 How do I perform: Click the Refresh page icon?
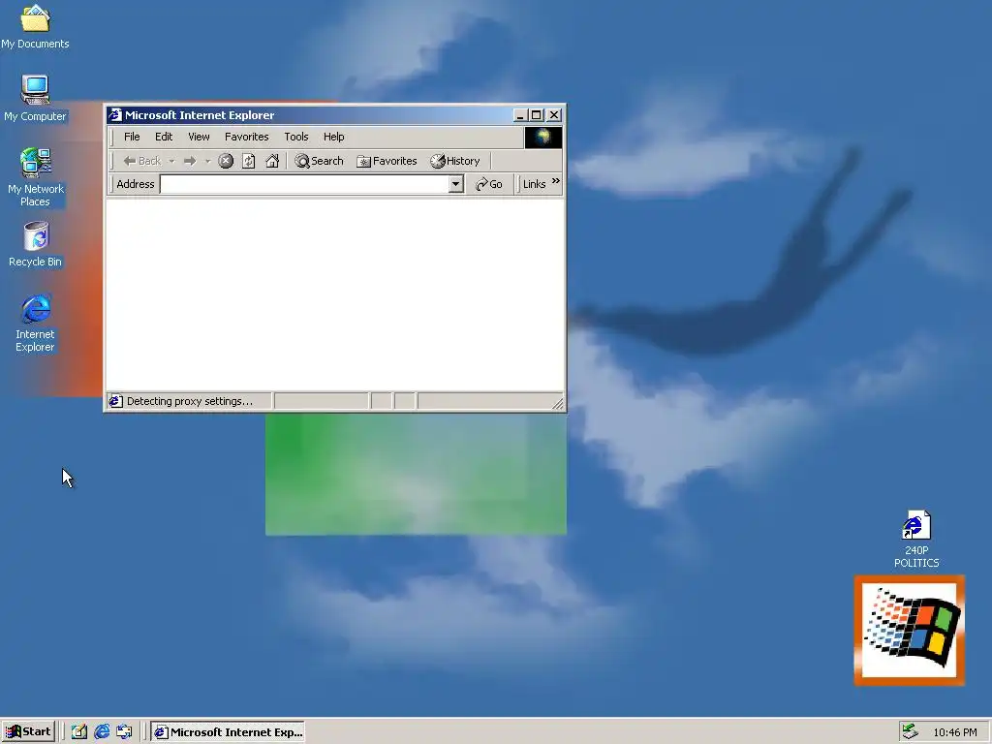tap(249, 161)
